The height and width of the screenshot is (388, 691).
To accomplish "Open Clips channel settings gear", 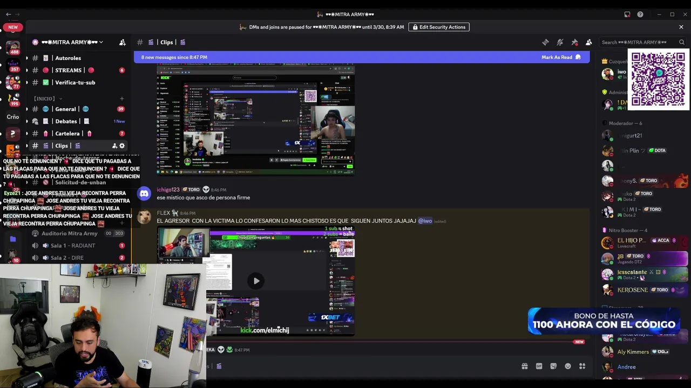I will 122,145.
